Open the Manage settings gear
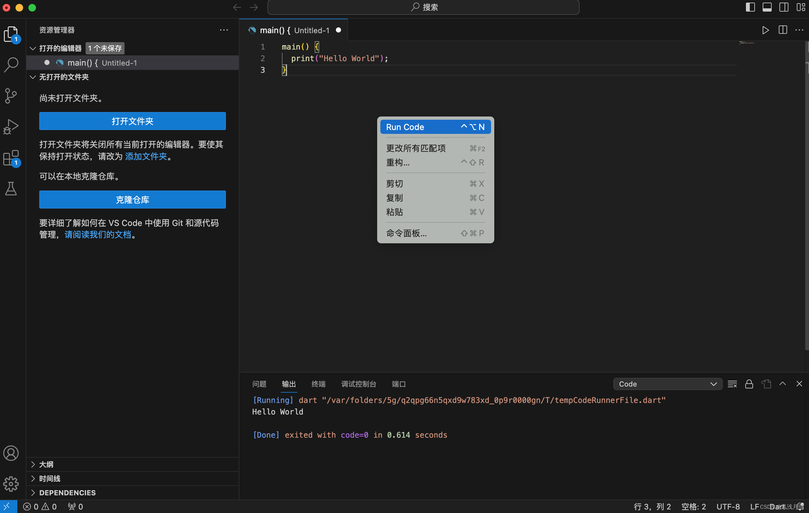Screen dimensions: 809x513 [11, 484]
